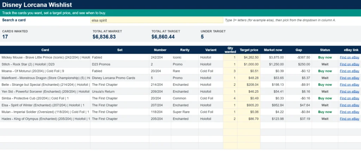Select the Stitch - Rock Star card cell
The width and height of the screenshot is (361, 151).
45,64
